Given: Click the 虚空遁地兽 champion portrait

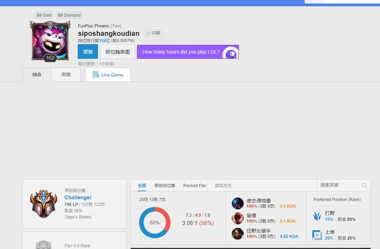Looking at the screenshot, I should click(x=237, y=203).
